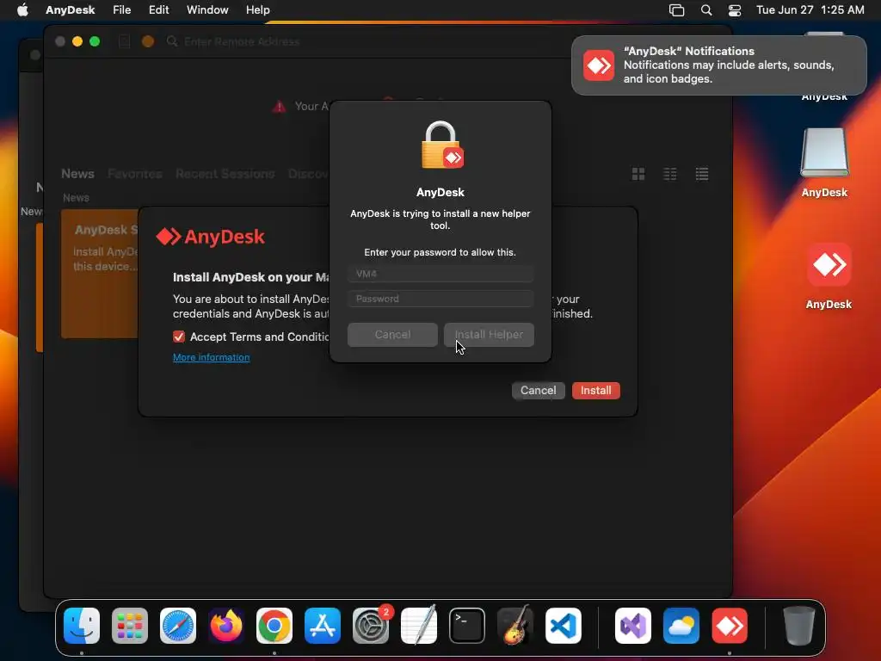Open TextEdit from the Dock
Screen dimensions: 881x661
419,626
